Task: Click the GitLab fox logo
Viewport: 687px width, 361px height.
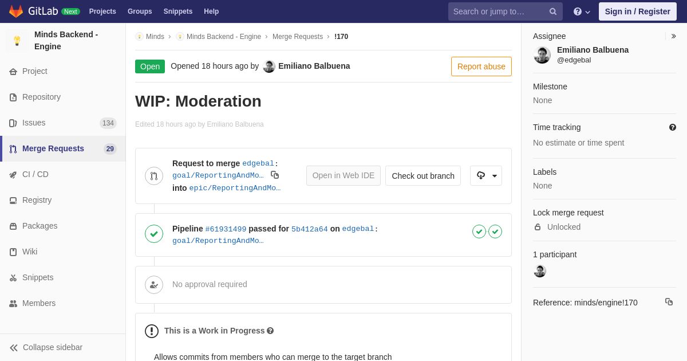Action: click(x=16, y=11)
